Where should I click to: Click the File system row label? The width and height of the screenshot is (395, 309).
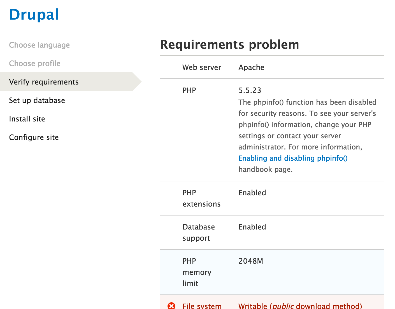202,306
